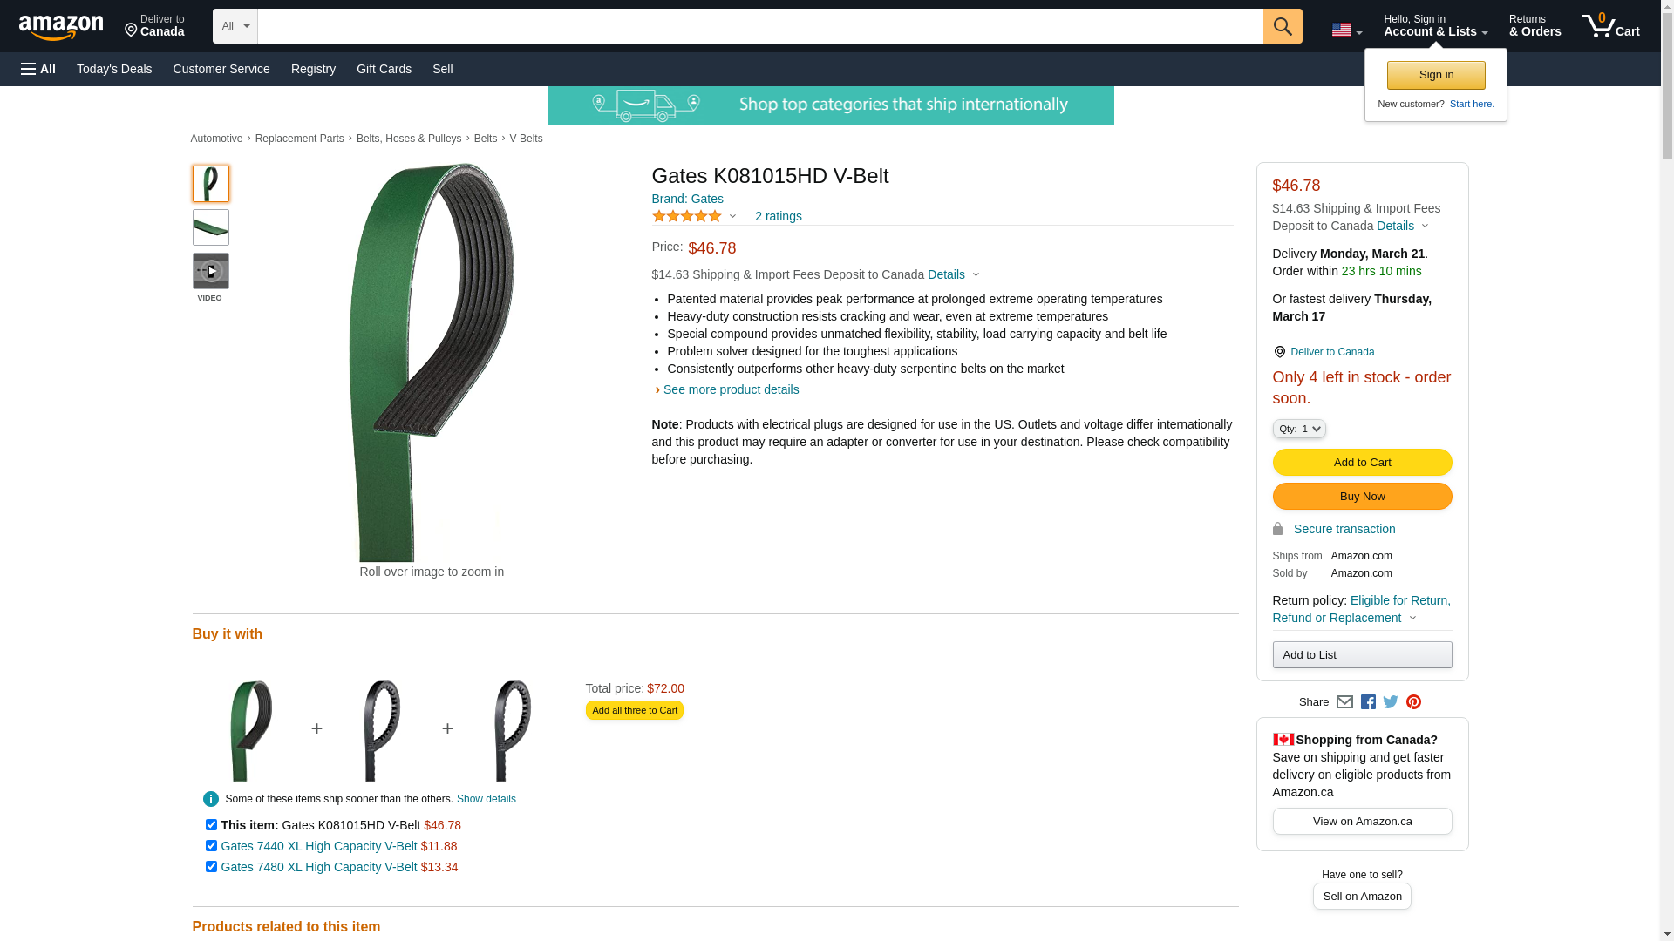Uncheck Gates 7440 XL V-Belt checkbox
Image resolution: width=1674 pixels, height=941 pixels.
click(211, 846)
